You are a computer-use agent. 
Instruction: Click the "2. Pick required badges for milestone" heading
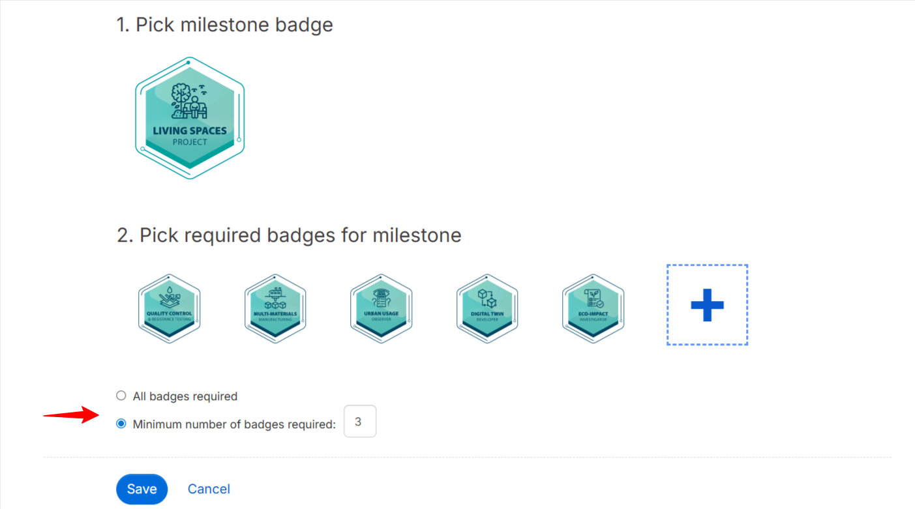tap(289, 235)
